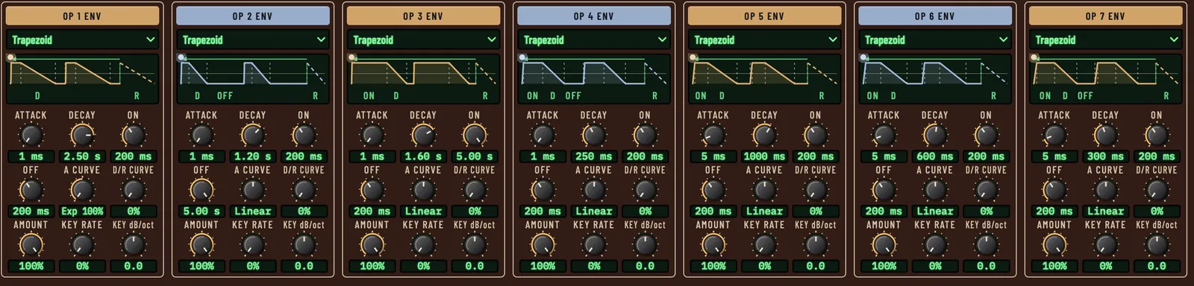
Task: Click OP 1 A Curve value Exp 100%
Action: (82, 211)
